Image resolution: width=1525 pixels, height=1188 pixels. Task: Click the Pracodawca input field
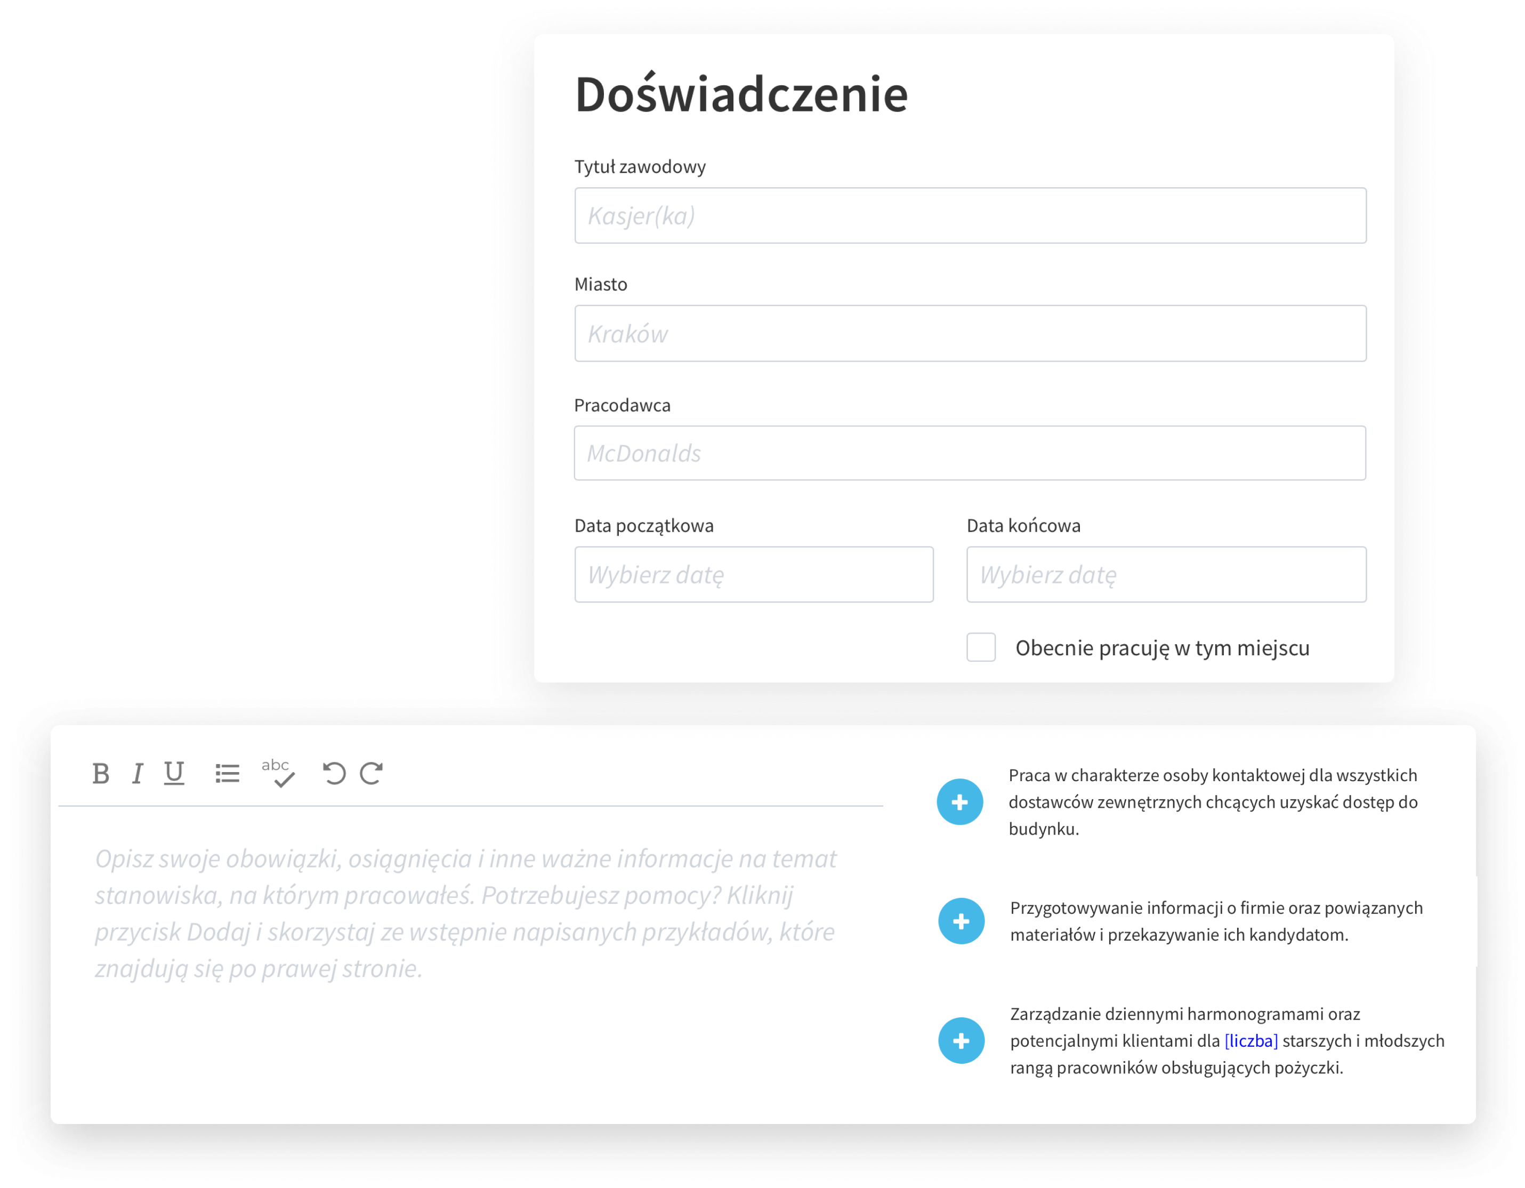[x=970, y=453]
